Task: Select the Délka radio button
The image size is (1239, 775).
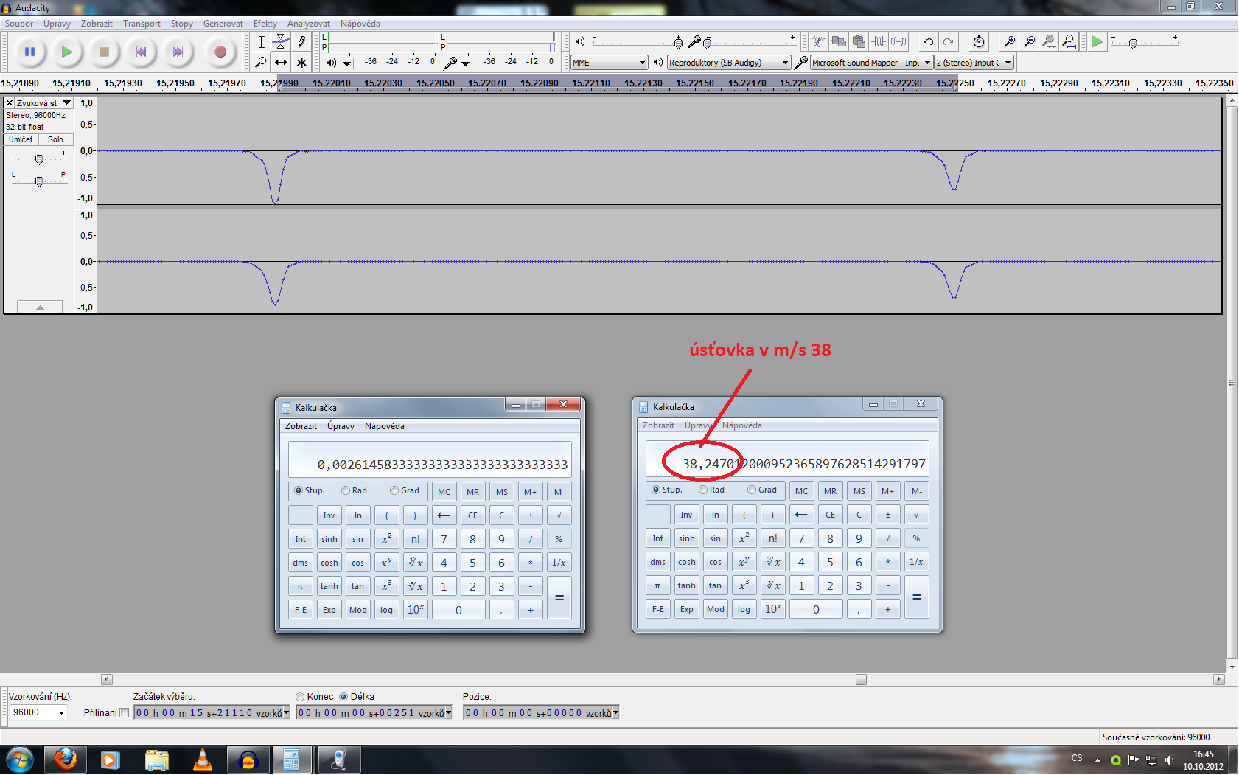Action: pyautogui.click(x=343, y=697)
